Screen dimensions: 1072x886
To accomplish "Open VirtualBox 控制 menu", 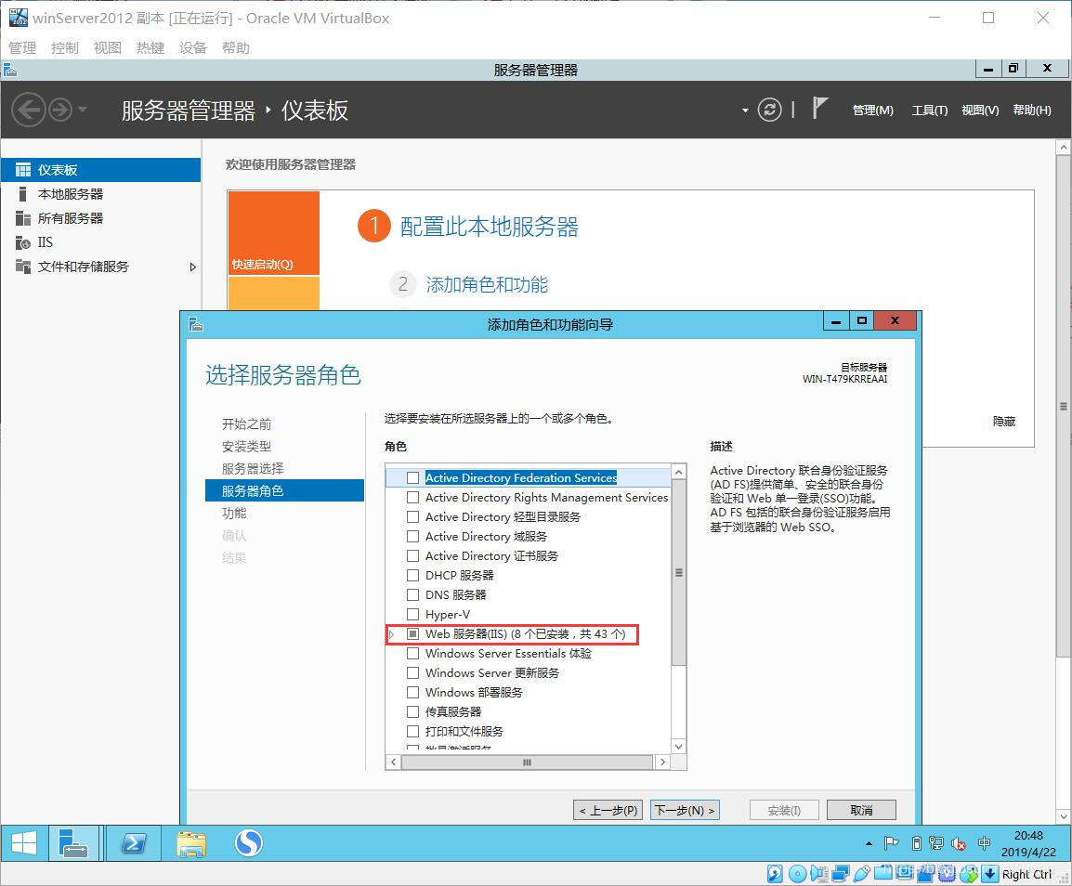I will 65,48.
